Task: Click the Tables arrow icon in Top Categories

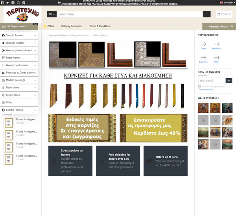Action: [x=203, y=44]
